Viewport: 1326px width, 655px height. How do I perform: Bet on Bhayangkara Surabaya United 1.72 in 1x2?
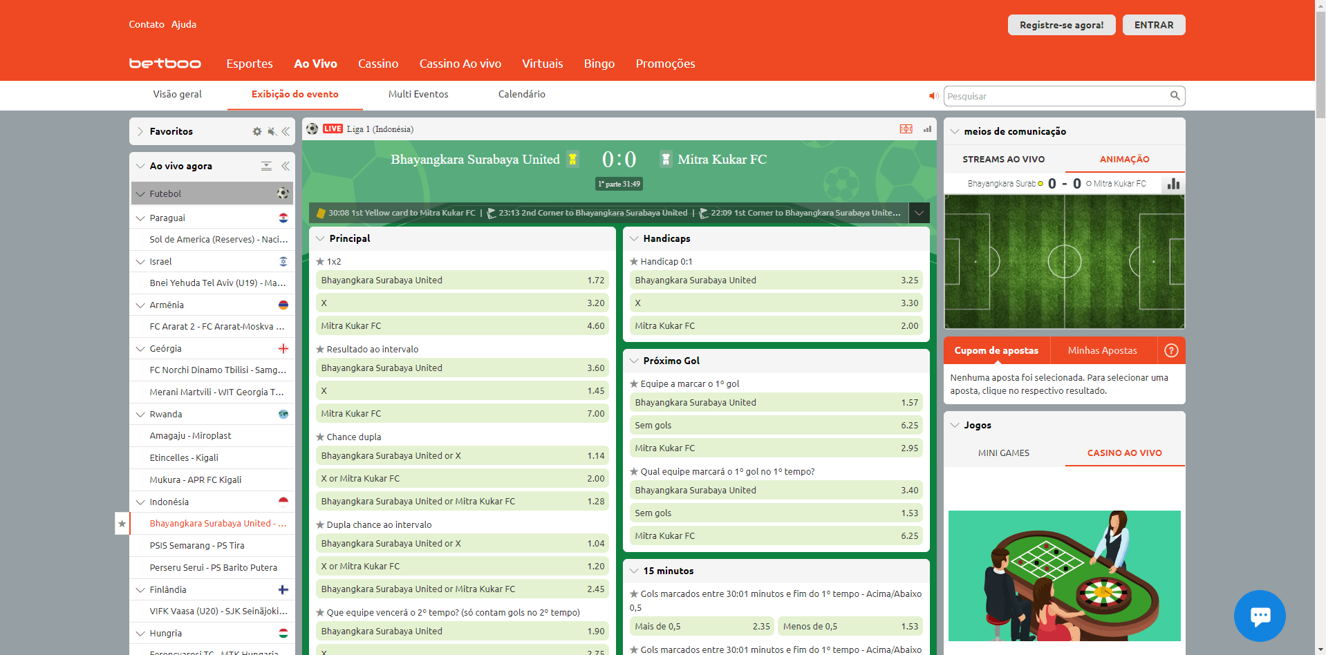point(463,280)
